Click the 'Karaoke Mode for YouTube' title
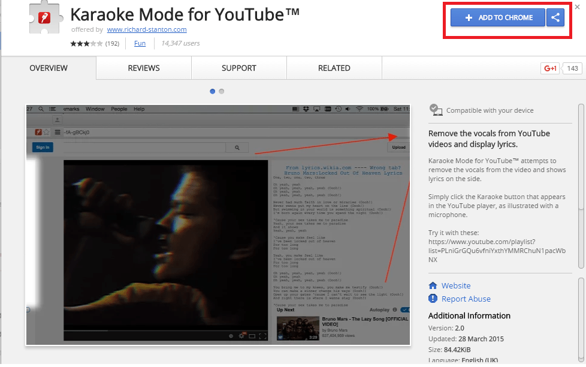586x367 pixels. (x=185, y=15)
